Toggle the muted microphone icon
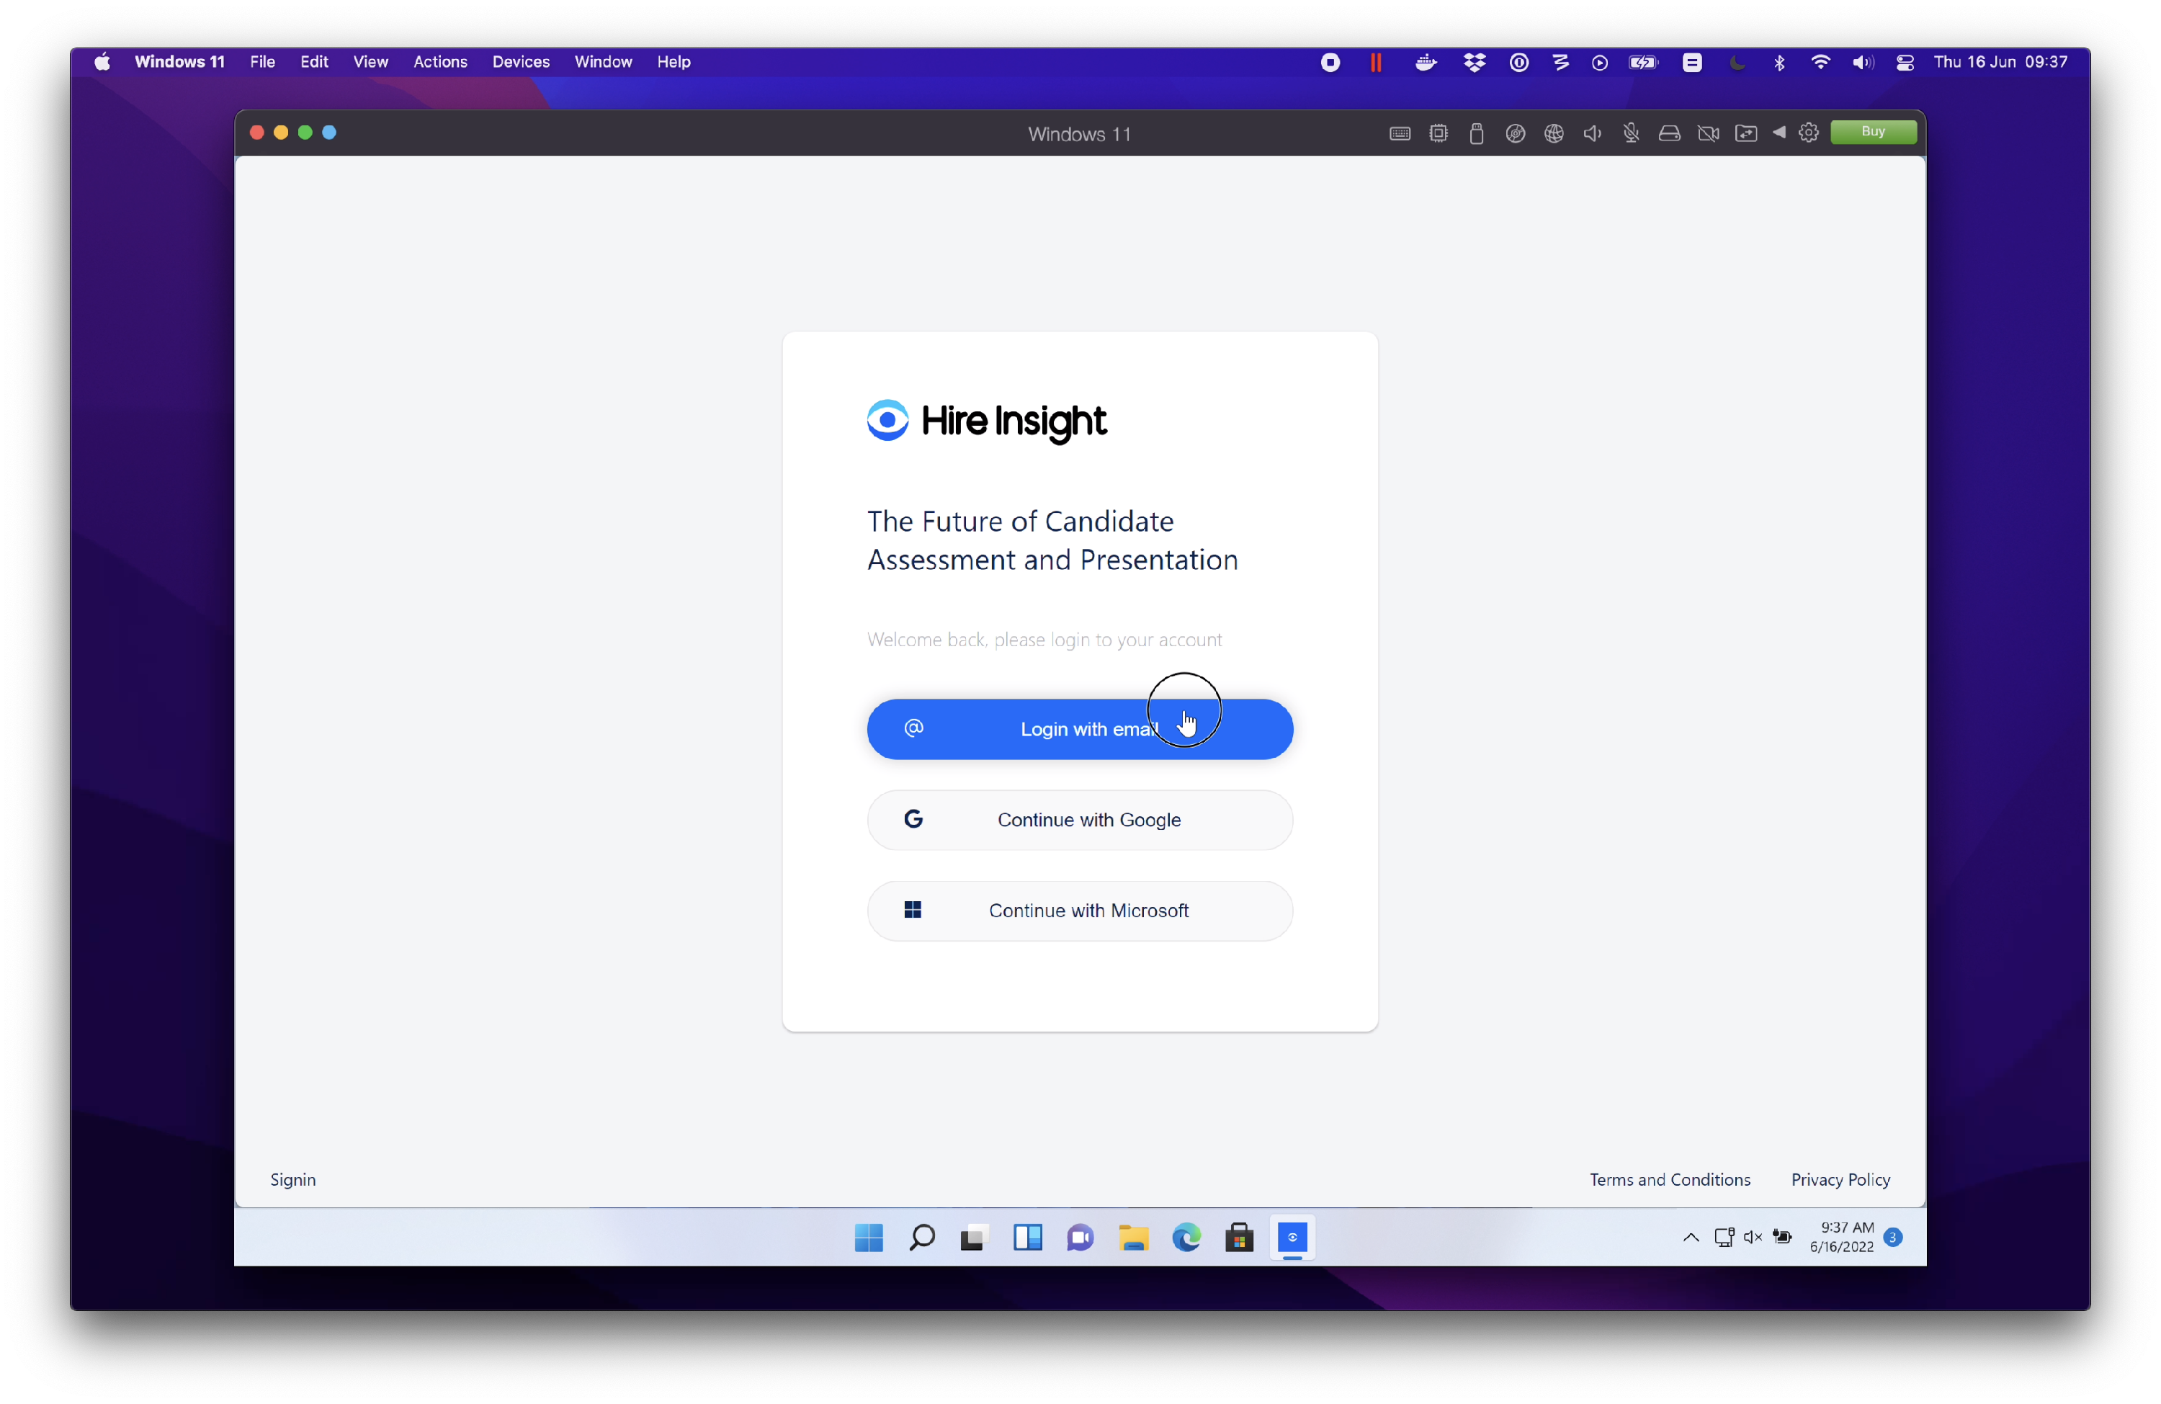The width and height of the screenshot is (2161, 1404). (x=1631, y=133)
